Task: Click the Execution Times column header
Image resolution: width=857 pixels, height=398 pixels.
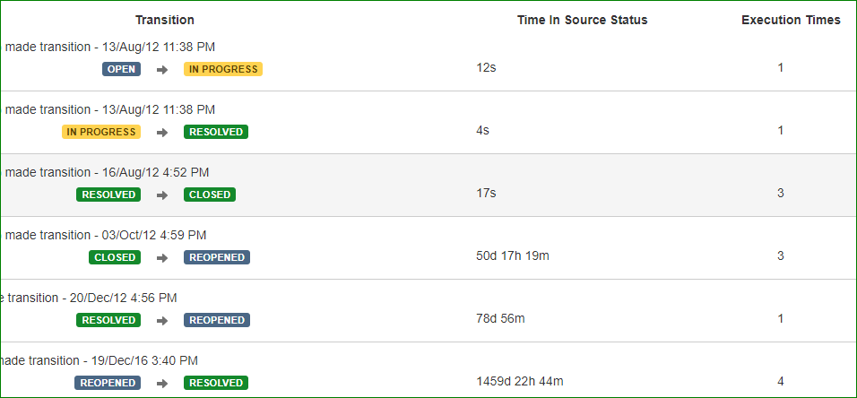Action: click(791, 21)
